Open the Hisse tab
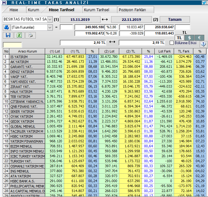Image resolution: width=208 pixels, height=197 pixels. (x=14, y=10)
